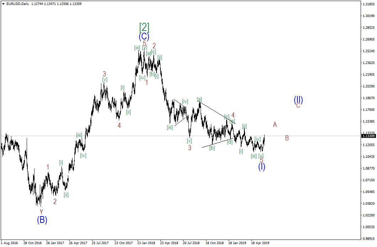The height and width of the screenshot is (247, 377).
Task: Click price axis label 1.31855
Action: click(368, 4)
